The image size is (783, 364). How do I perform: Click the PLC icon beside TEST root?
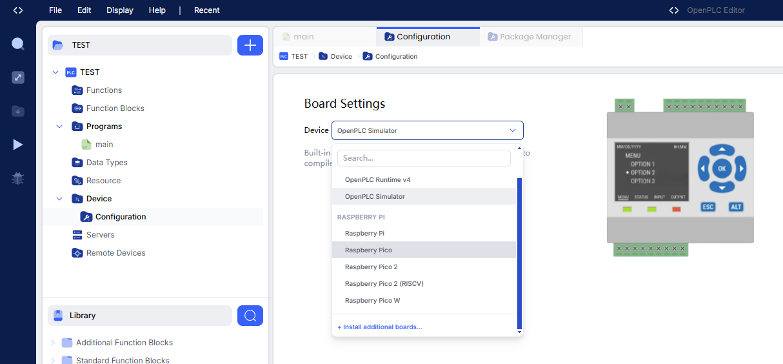[71, 72]
